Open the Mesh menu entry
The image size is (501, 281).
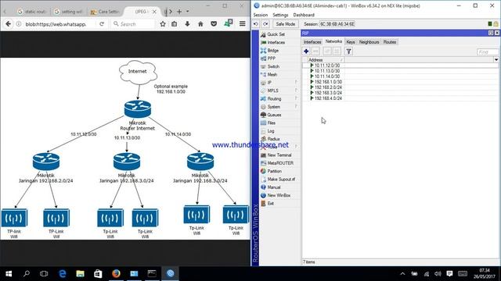[272, 75]
